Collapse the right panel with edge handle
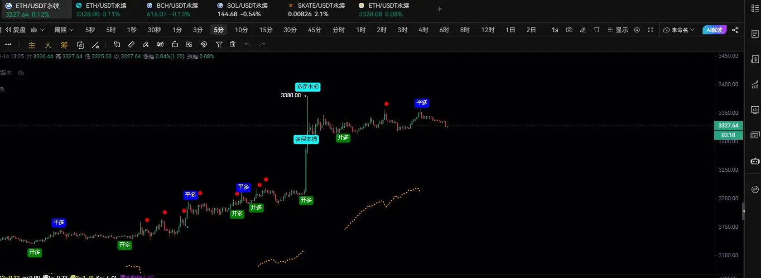This screenshot has height=278, width=761. pyautogui.click(x=743, y=211)
